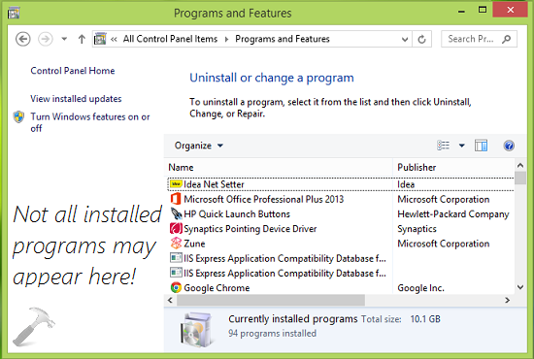
Task: Click the Back navigation arrow
Action: [23, 39]
